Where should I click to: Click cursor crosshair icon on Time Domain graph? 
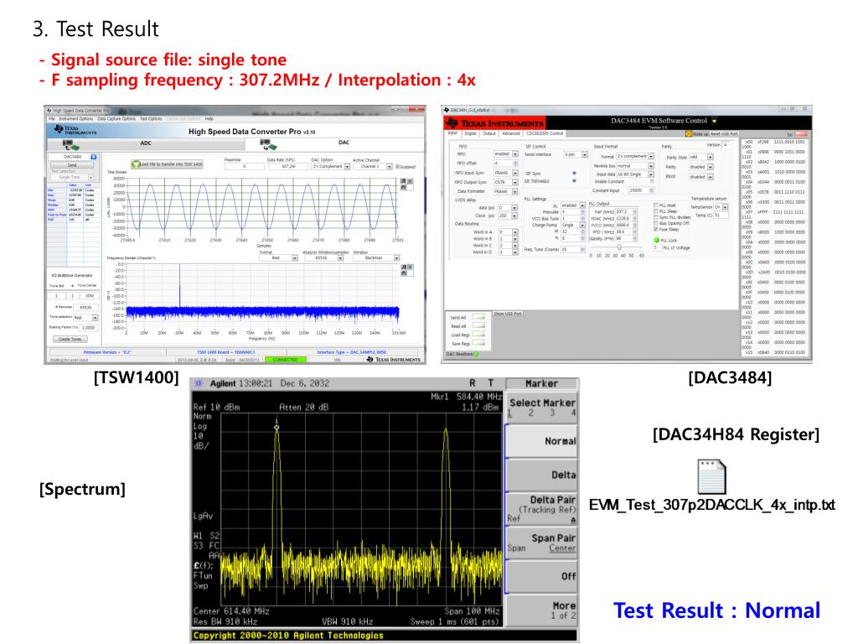(x=409, y=181)
